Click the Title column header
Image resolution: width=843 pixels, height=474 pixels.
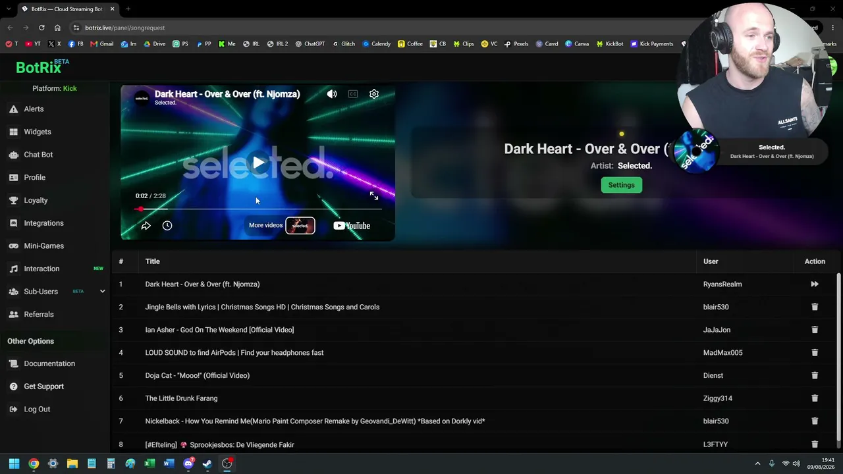click(x=153, y=261)
